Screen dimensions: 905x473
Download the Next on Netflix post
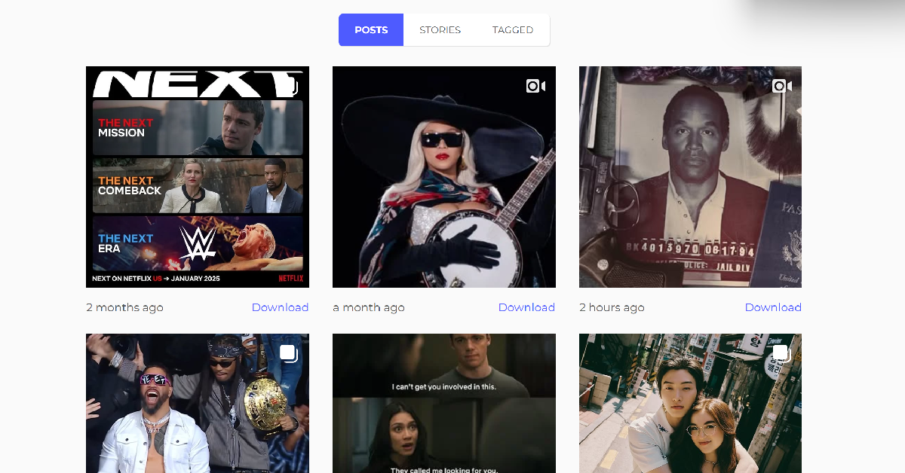pos(280,307)
